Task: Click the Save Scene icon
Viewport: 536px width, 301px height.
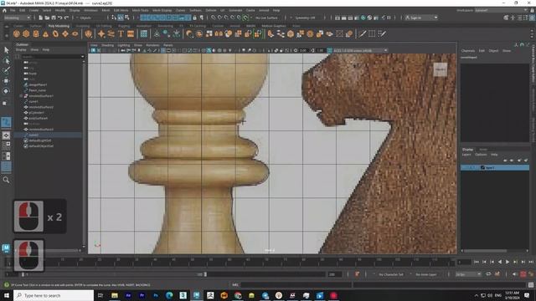Action: tap(54, 18)
